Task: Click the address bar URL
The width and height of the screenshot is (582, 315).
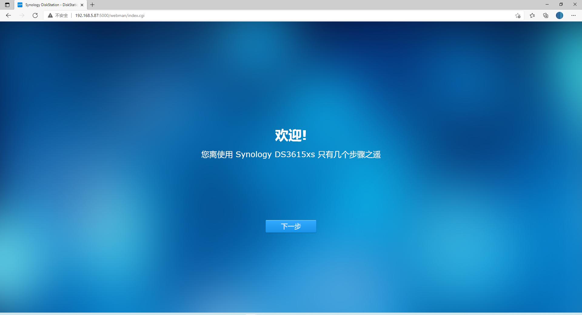Action: (x=109, y=15)
